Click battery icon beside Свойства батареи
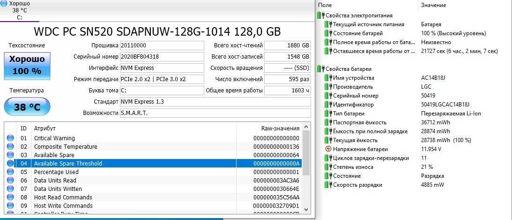 [321, 69]
